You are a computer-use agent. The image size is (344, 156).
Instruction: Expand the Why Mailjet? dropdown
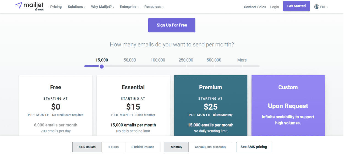(103, 7)
